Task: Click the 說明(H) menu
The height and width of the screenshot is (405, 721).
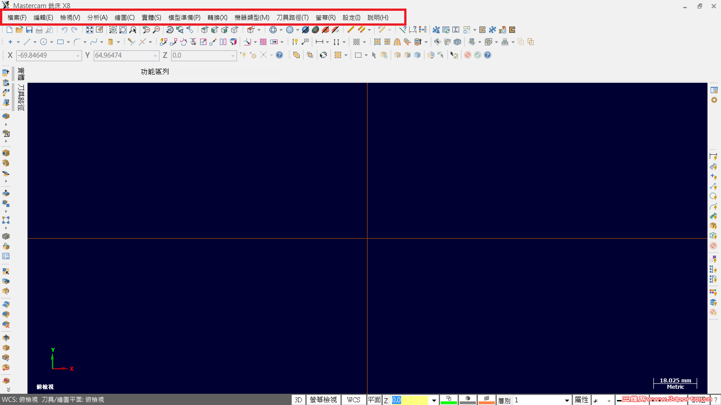Action: coord(378,18)
